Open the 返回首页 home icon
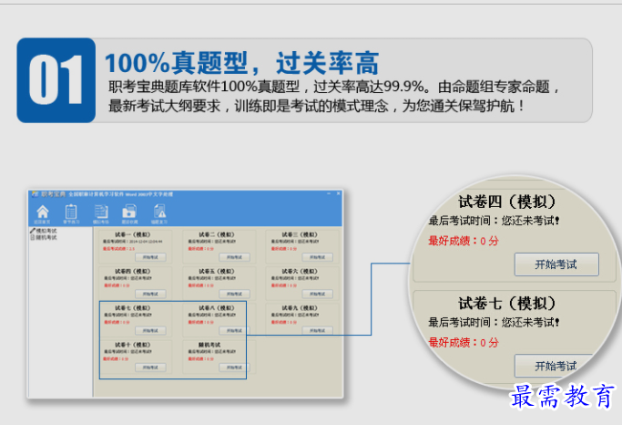622x425 pixels. click(43, 213)
